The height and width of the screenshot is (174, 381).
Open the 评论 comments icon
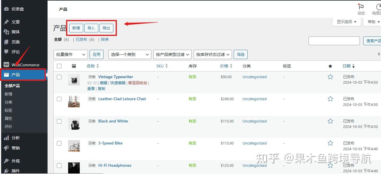point(6,52)
